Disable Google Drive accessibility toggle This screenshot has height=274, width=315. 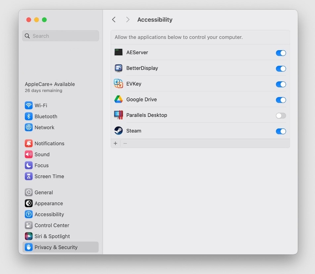pyautogui.click(x=281, y=100)
